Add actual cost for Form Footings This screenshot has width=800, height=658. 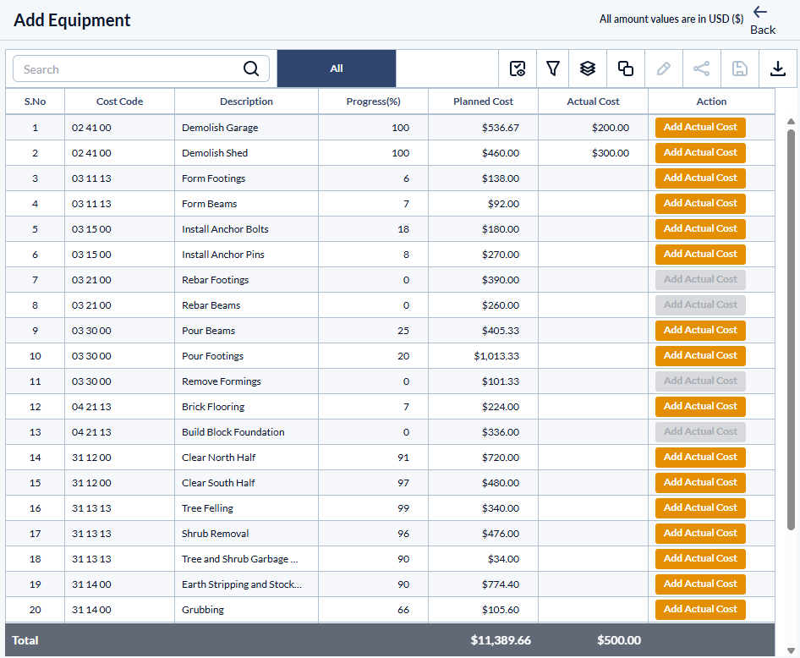click(x=700, y=178)
